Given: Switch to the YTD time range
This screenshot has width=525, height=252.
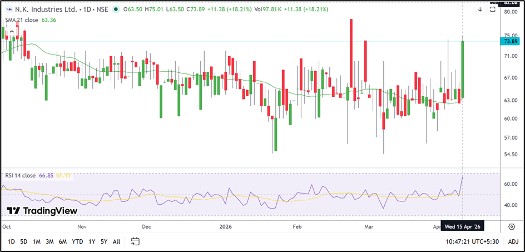Looking at the screenshot, I should [x=77, y=241].
